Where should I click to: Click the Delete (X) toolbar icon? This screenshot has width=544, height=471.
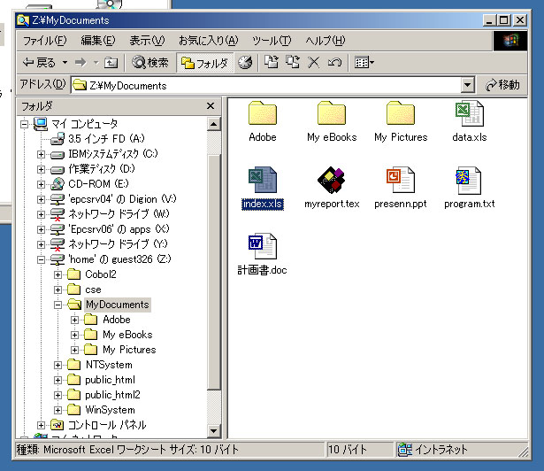[314, 63]
